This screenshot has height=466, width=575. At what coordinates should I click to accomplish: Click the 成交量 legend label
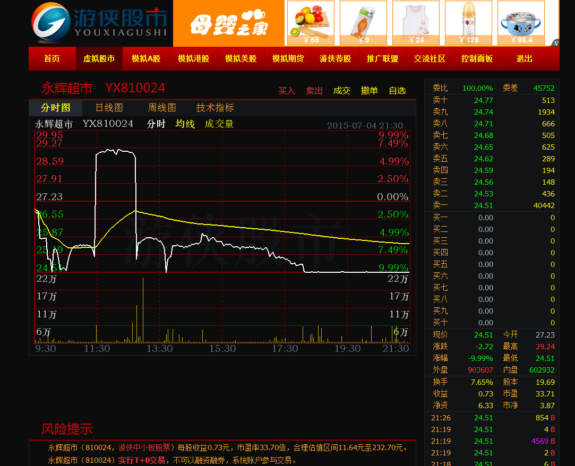pyautogui.click(x=219, y=124)
